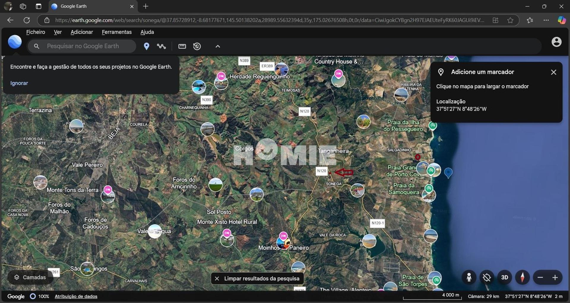This screenshot has height=303, width=570.
Task: Click Limpar resultados da pesquisa
Action: point(257,278)
